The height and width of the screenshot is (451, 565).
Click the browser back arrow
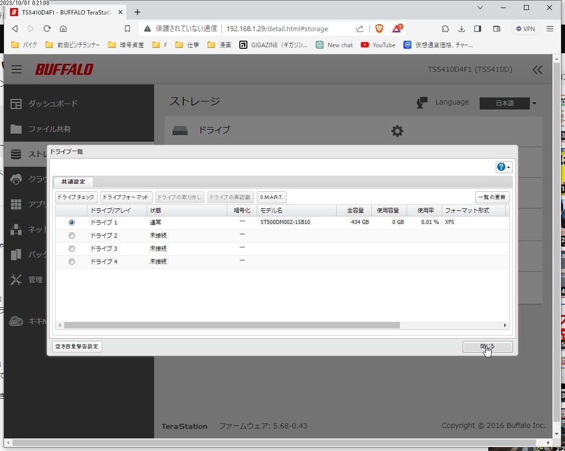pyautogui.click(x=15, y=29)
